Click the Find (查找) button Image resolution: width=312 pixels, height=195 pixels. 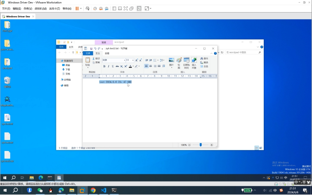pyautogui.click(x=204, y=58)
